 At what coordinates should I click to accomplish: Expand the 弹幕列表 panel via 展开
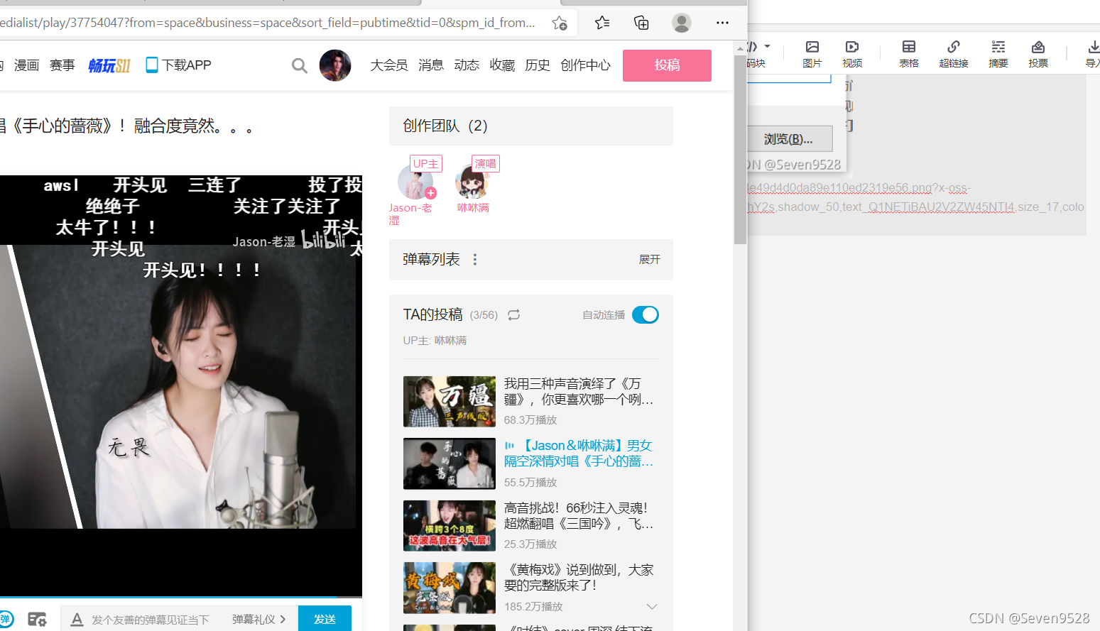click(649, 259)
